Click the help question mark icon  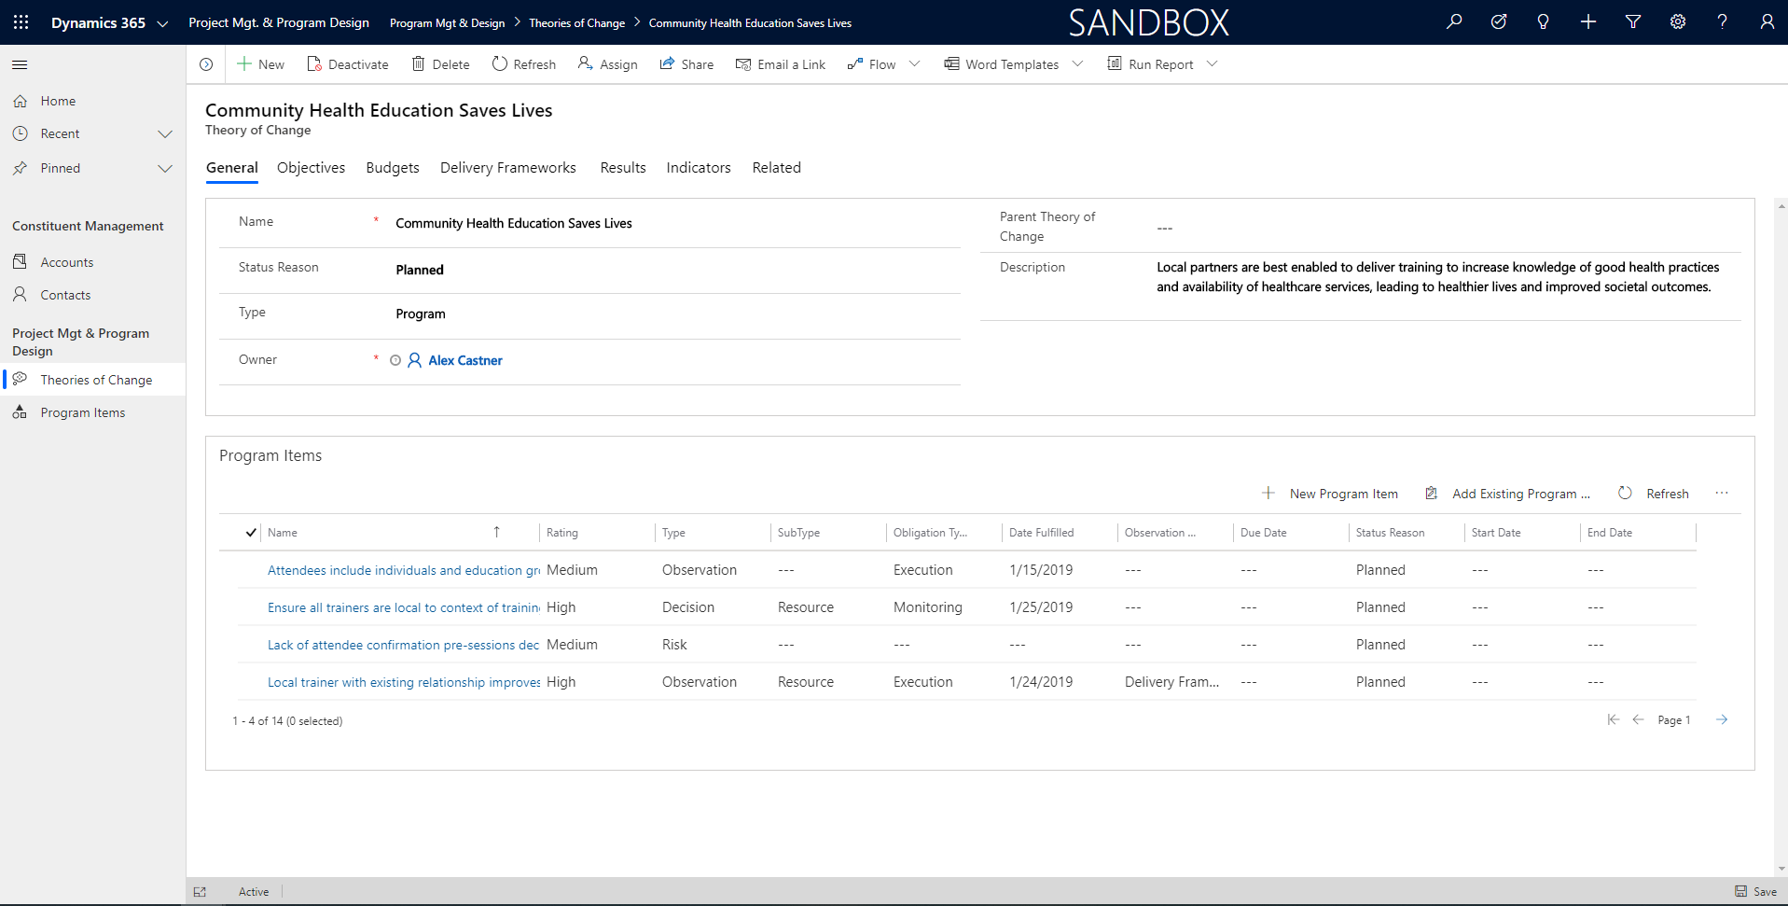click(1723, 22)
